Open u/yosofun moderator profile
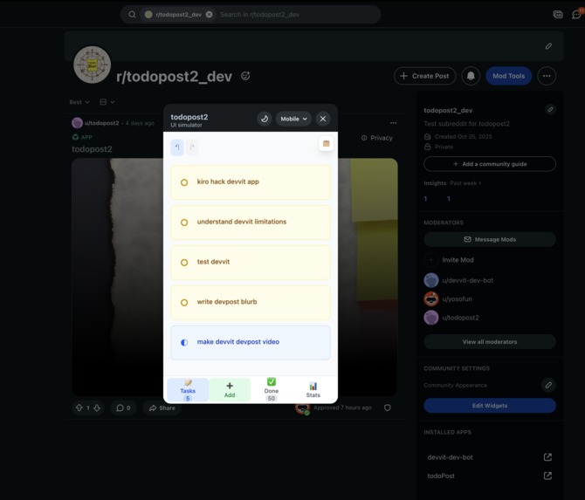Viewport: 585px width, 500px height. coord(457,299)
